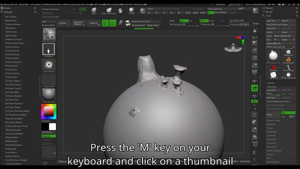The image size is (300, 169).
Task: Open Decimation Master plugin entry
Action: click(x=14, y=122)
